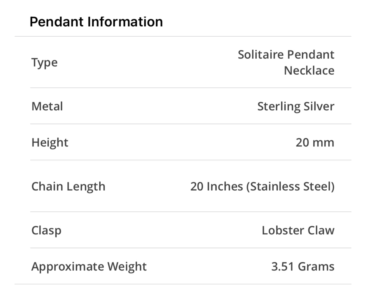Select the Type row label
This screenshot has width=366, height=293.
point(44,62)
